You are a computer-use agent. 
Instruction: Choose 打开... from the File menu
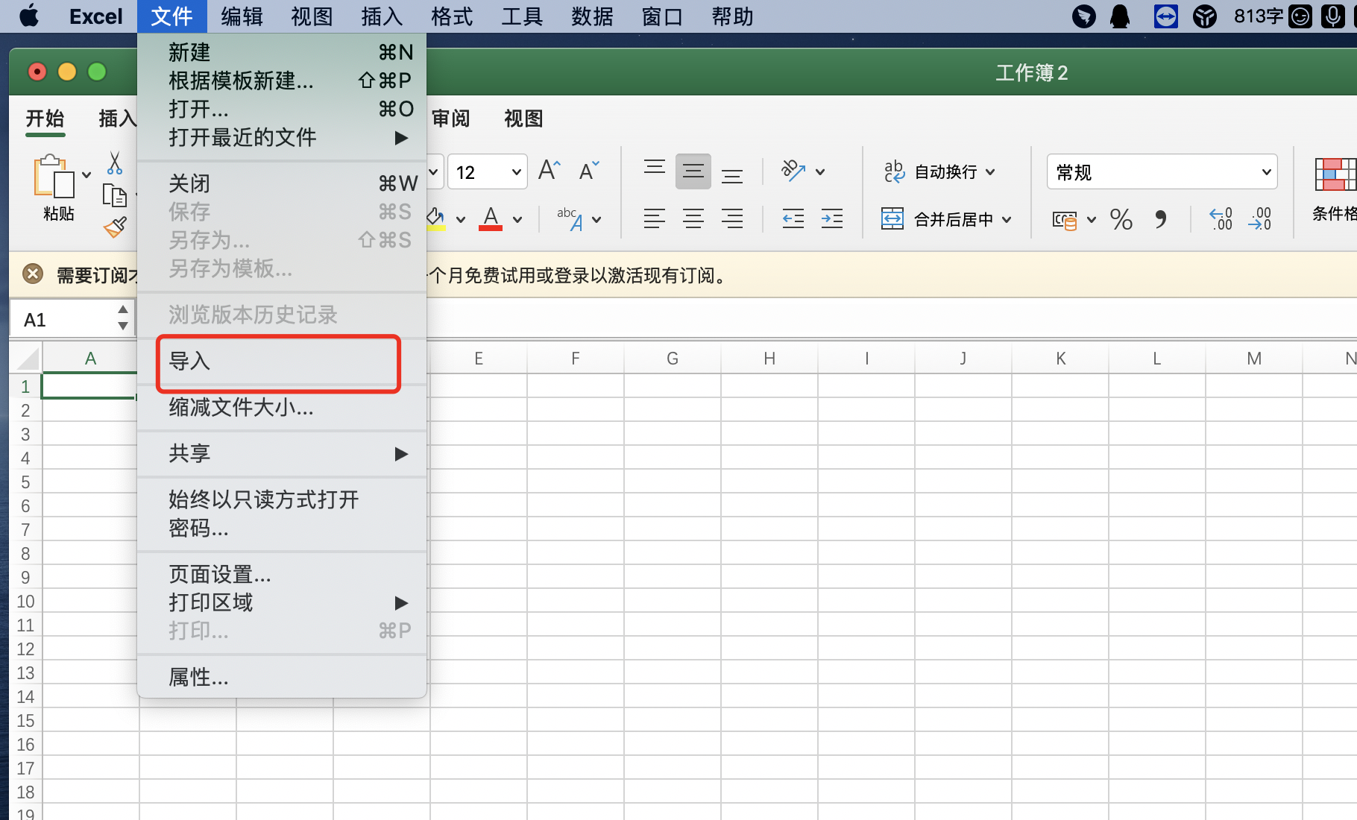point(282,109)
